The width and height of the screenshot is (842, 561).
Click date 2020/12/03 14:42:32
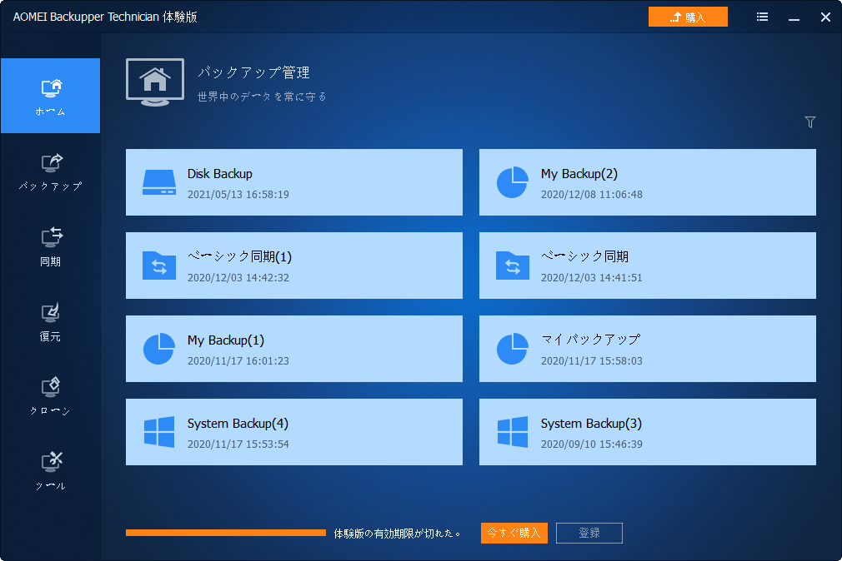coord(238,278)
